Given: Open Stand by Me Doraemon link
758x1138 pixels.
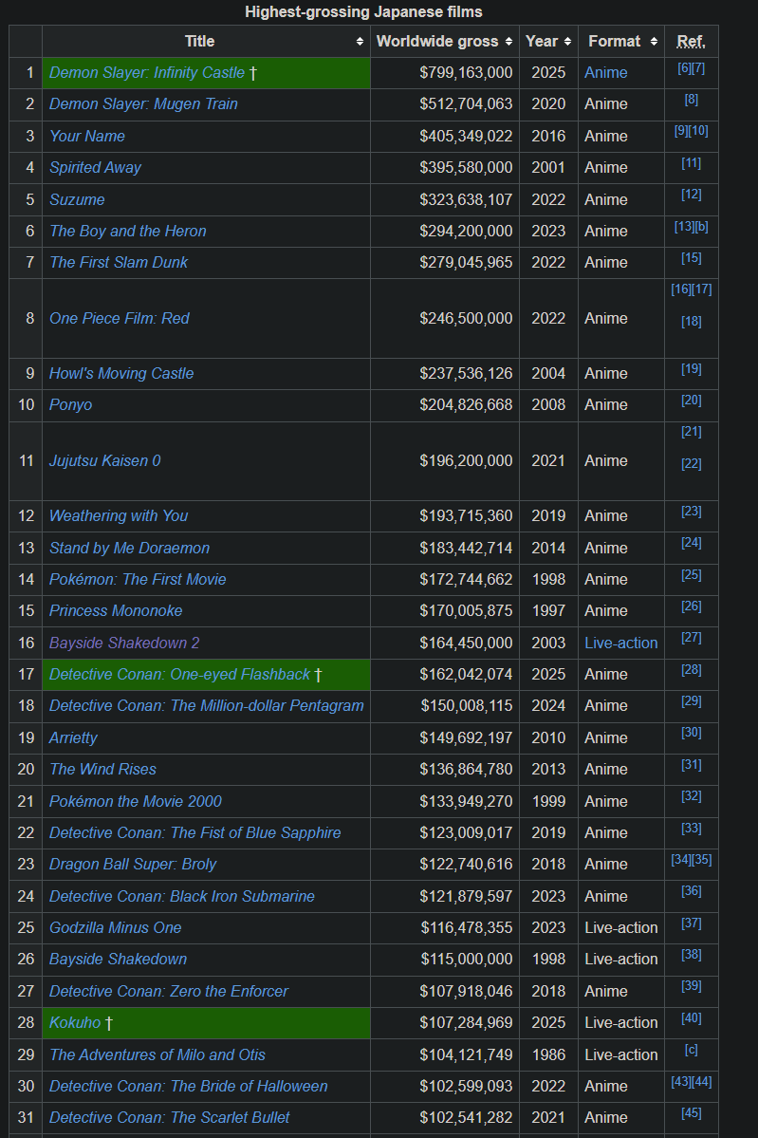Looking at the screenshot, I should point(129,548).
